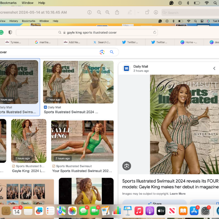
Task: Open the History menu in the Safari screenshot
Action: pyautogui.click(x=14, y=21)
